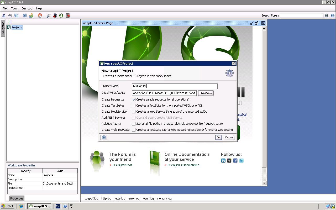Open the To soapUI forum link

(x=122, y=165)
